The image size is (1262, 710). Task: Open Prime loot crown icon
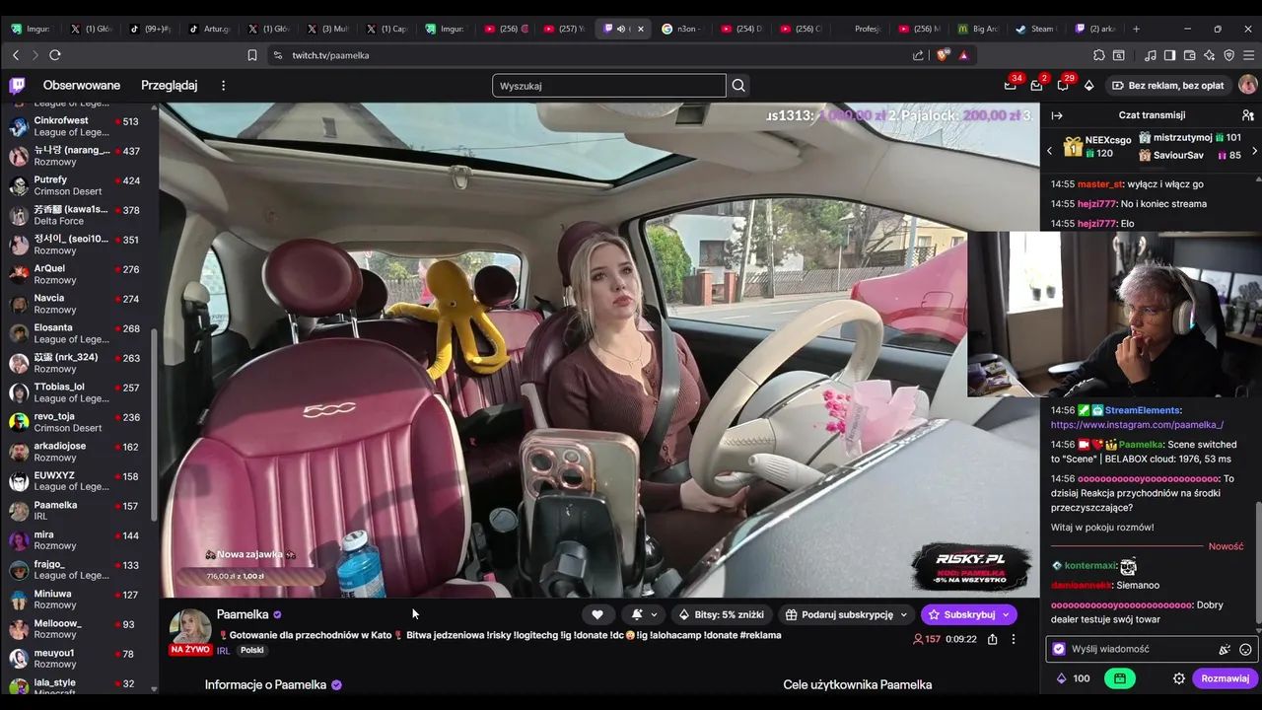pos(1010,86)
